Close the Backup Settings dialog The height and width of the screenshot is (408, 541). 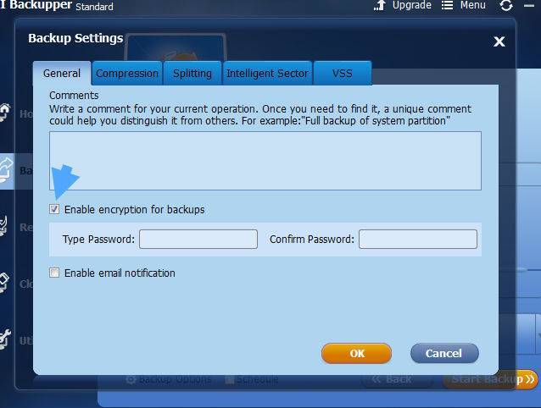pos(499,41)
